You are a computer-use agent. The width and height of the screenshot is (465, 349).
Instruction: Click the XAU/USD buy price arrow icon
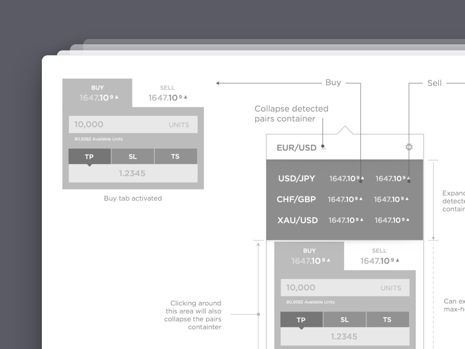coord(361,220)
